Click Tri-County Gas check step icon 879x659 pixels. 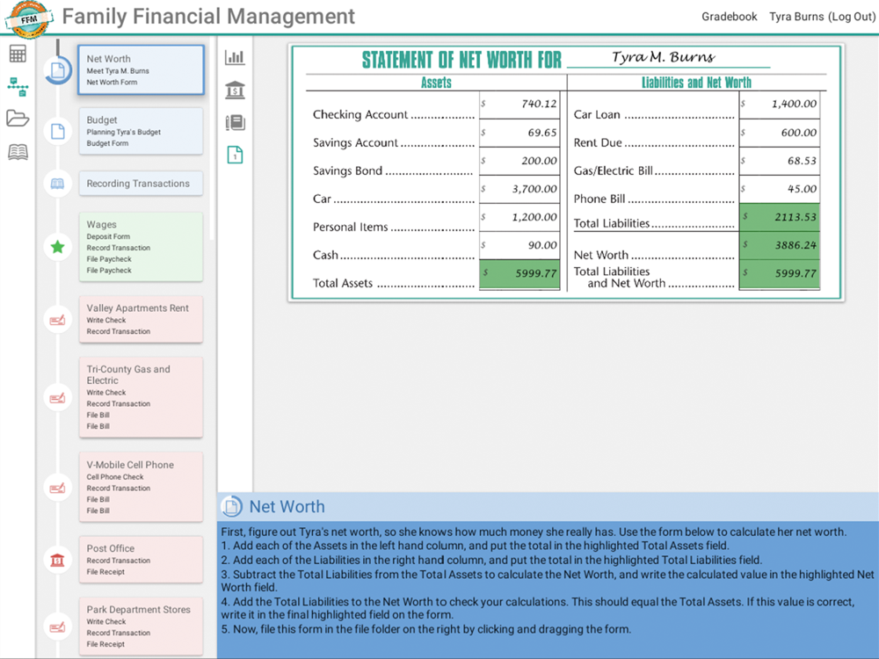click(58, 398)
